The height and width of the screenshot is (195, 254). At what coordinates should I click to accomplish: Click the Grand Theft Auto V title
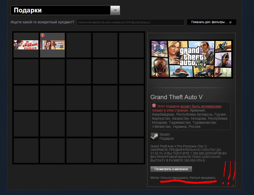pos(177,97)
